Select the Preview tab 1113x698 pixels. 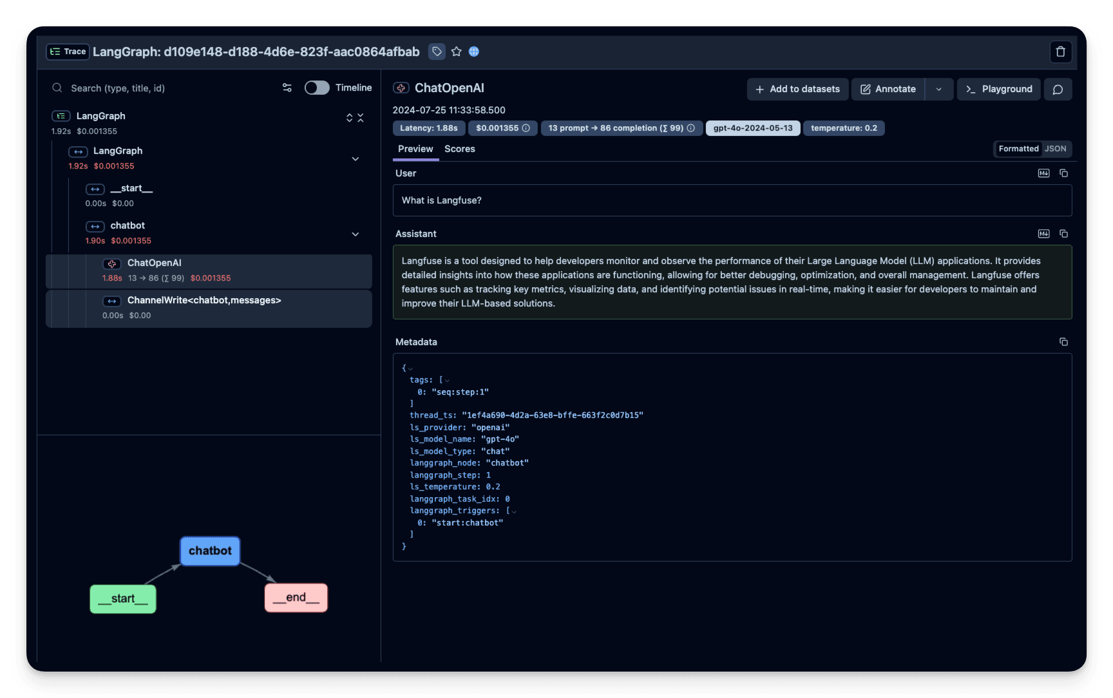click(x=415, y=149)
